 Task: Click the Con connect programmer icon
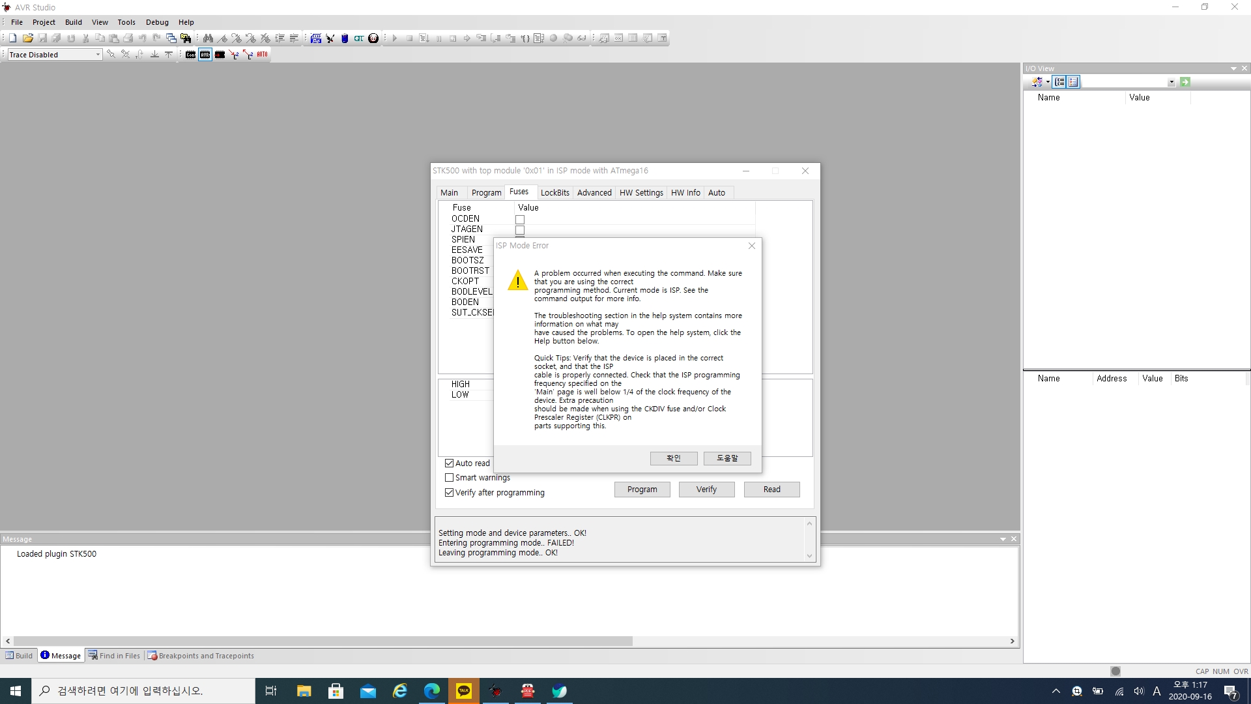[190, 55]
